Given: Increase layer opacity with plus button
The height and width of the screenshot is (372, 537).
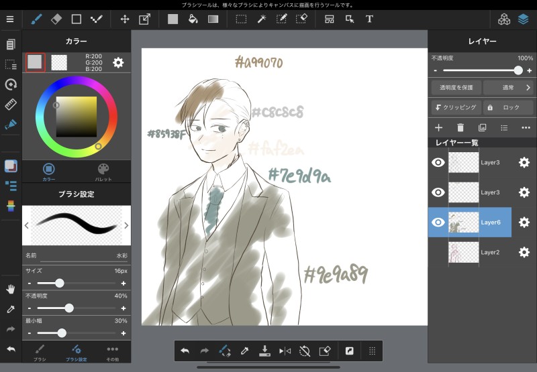Looking at the screenshot, I should tap(530, 70).
